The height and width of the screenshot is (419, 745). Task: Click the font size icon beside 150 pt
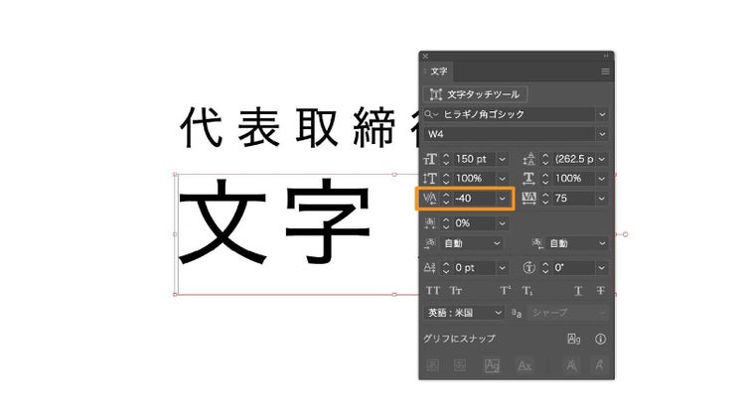pos(430,159)
